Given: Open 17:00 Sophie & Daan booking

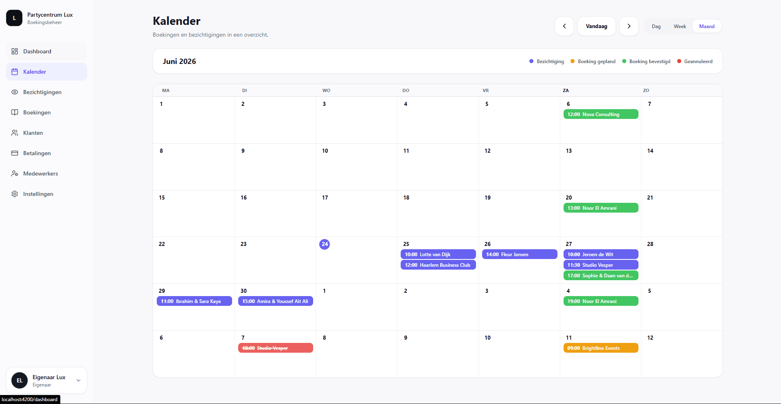Looking at the screenshot, I should tap(601, 275).
